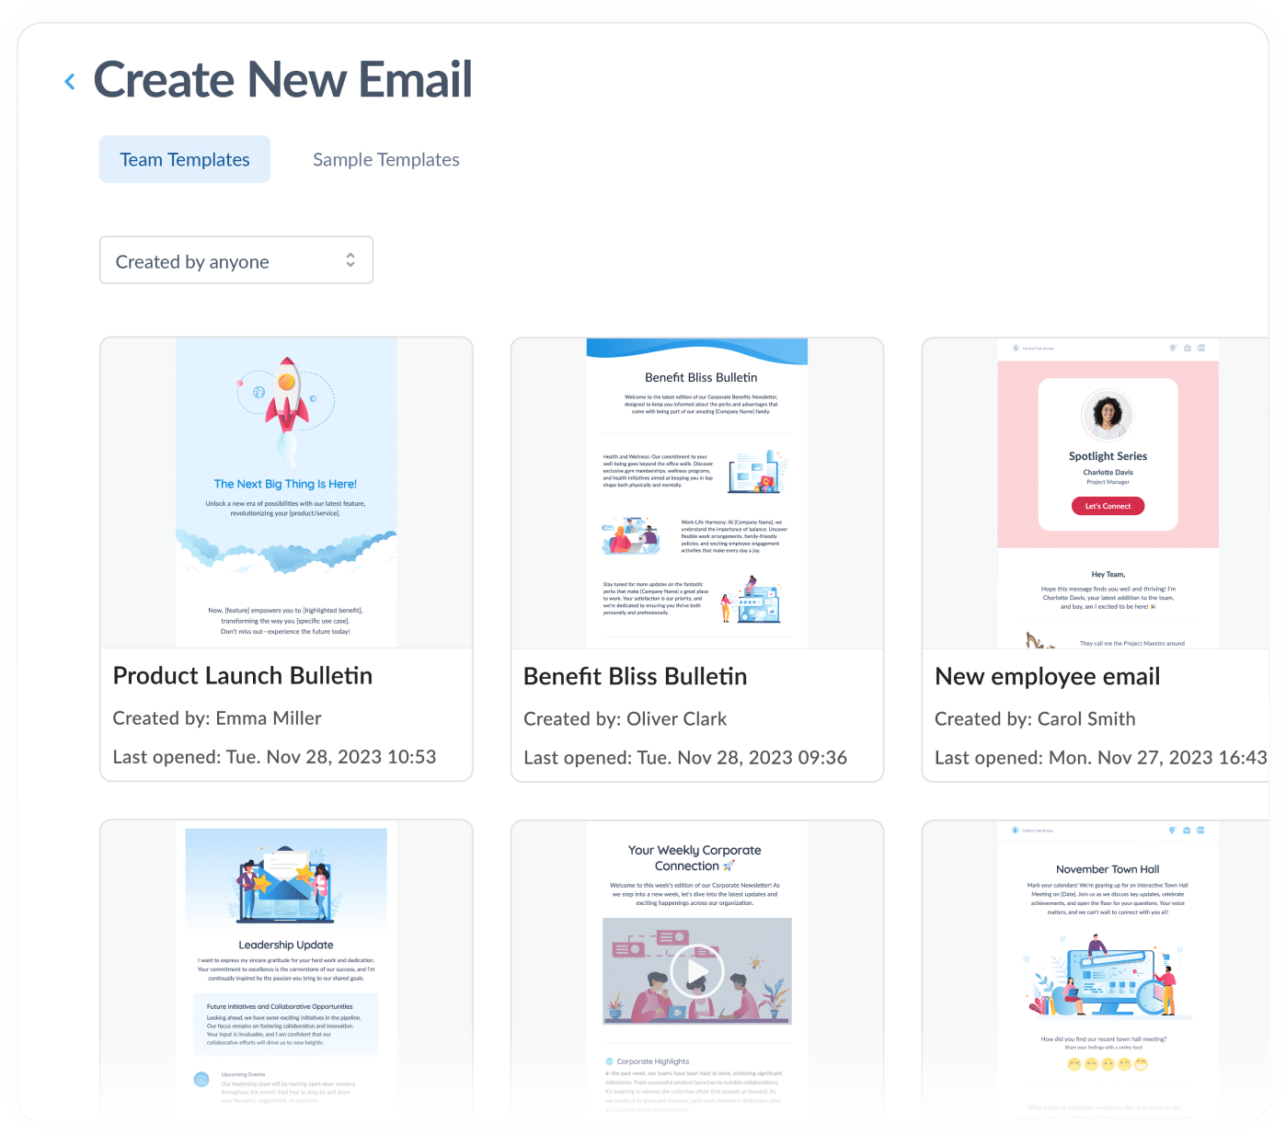Viewport: 1286px width, 1135px height.
Task: Click the play button on the Weekly Corporate Connection video
Action: [696, 970]
